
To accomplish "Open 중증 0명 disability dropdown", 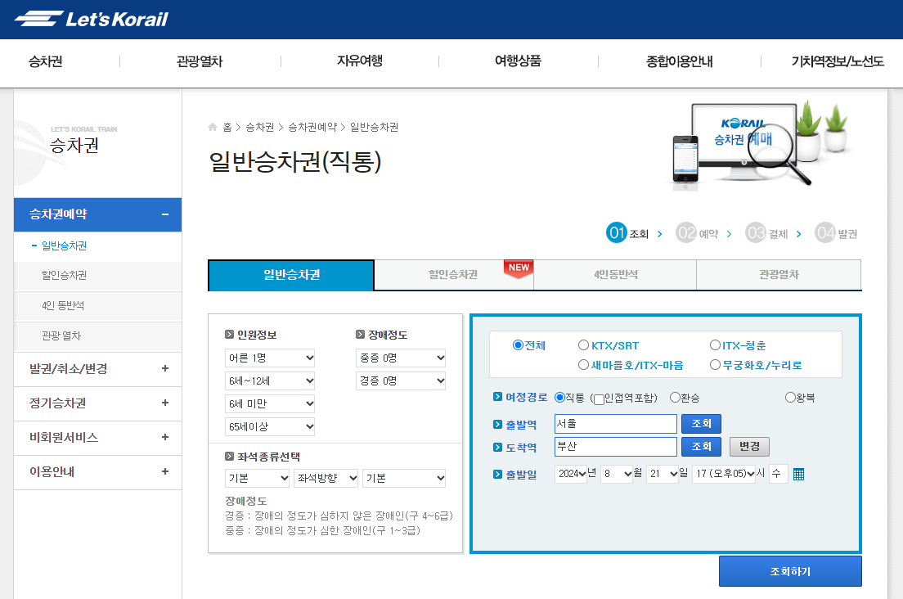I will pyautogui.click(x=401, y=358).
